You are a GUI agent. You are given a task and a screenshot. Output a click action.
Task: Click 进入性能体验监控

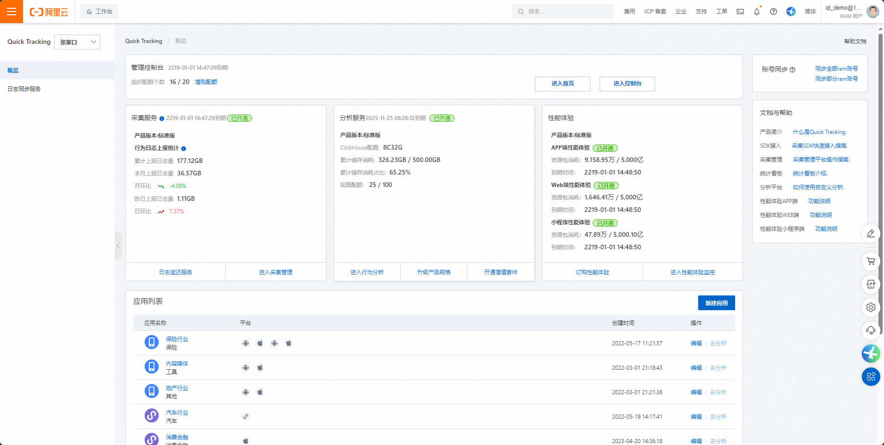coord(693,272)
